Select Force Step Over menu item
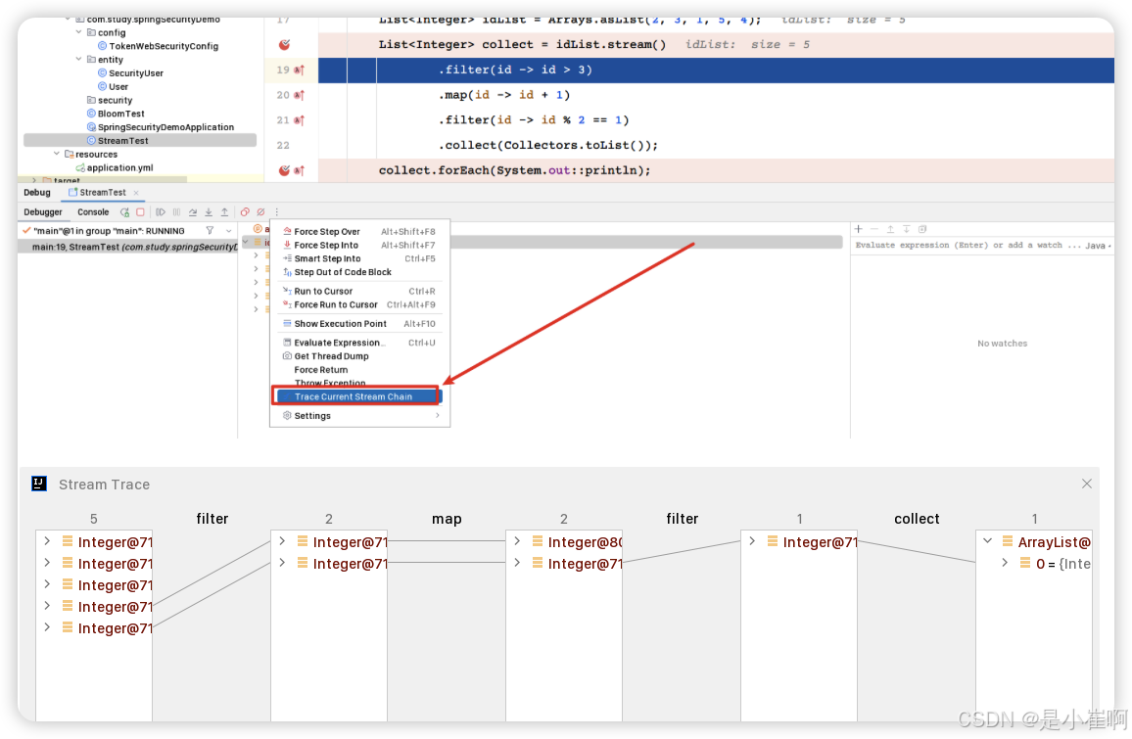Viewport: 1132px width, 739px height. [x=359, y=232]
